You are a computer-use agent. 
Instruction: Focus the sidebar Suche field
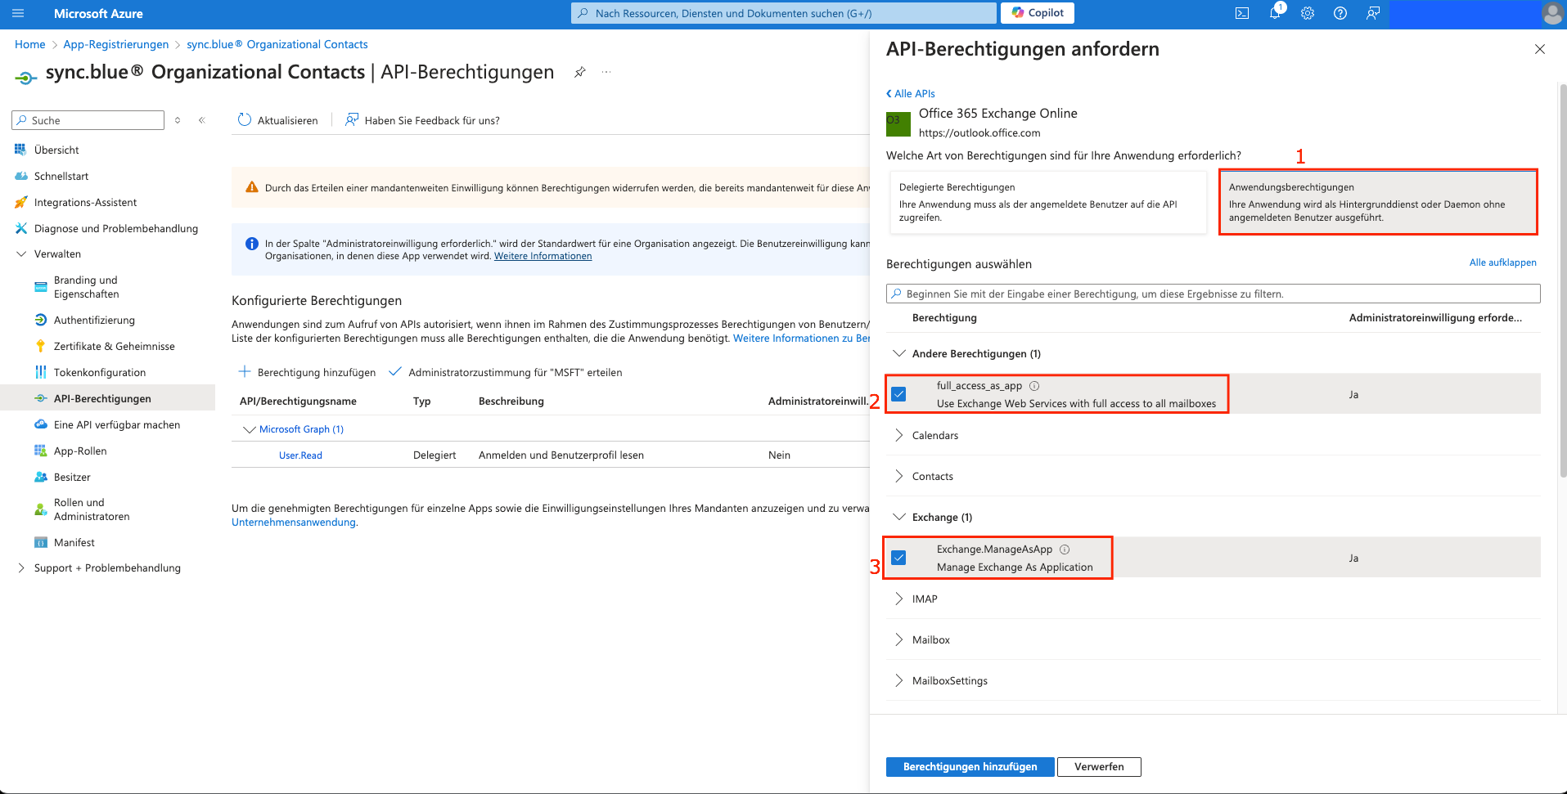88,120
